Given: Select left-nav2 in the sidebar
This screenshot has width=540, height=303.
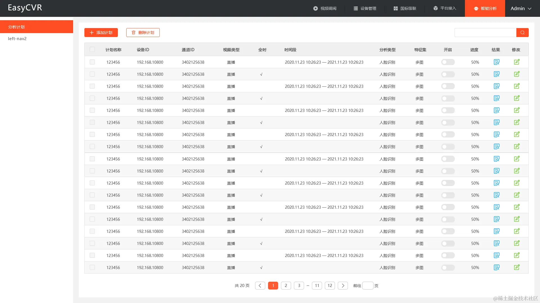Looking at the screenshot, I should (17, 39).
